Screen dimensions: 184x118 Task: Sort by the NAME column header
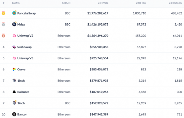[16, 3]
